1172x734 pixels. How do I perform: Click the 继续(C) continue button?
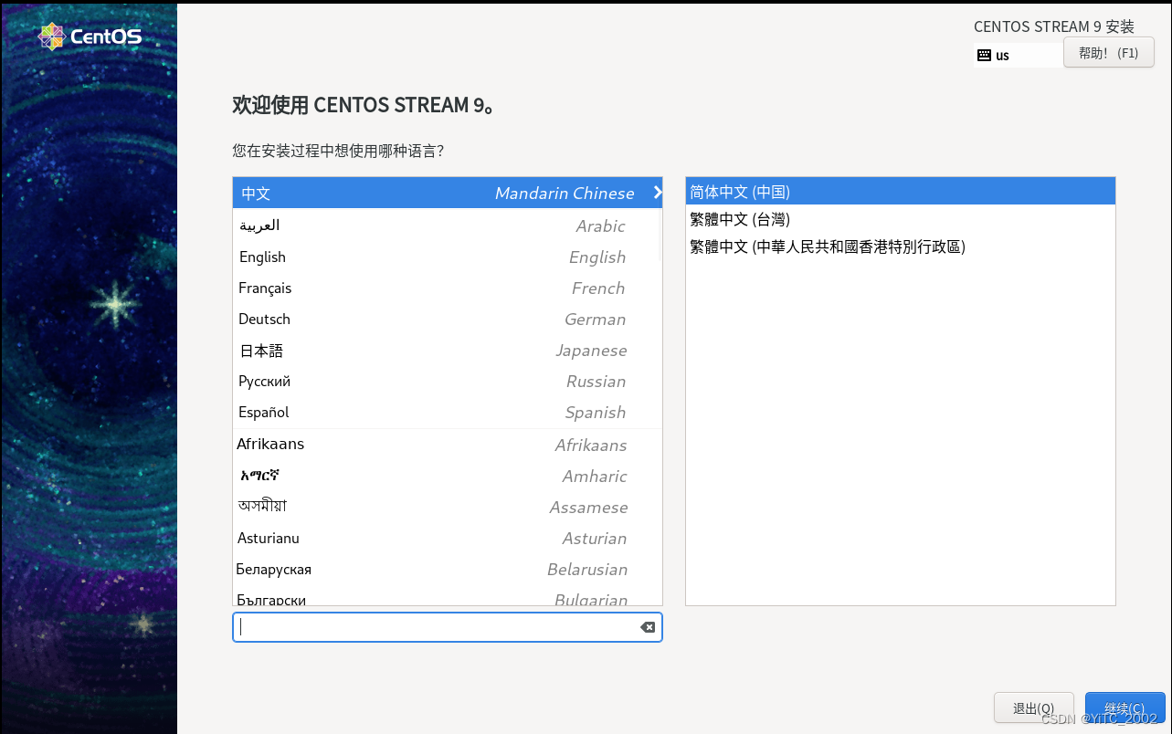pos(1124,708)
